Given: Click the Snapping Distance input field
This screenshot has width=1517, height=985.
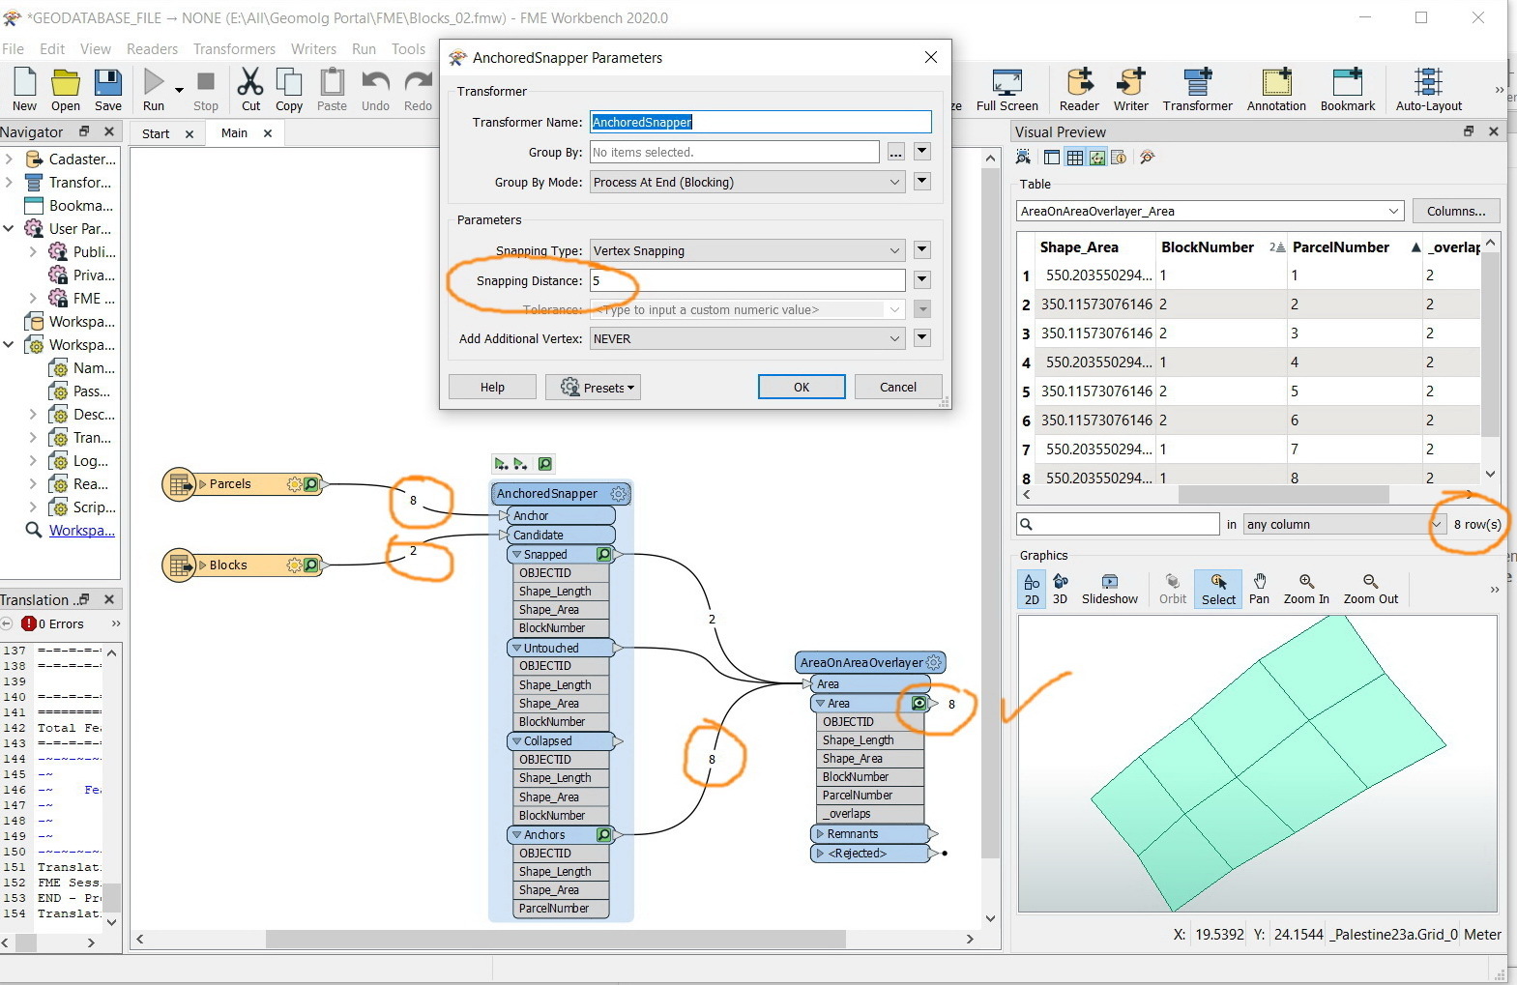Looking at the screenshot, I should pos(747,280).
